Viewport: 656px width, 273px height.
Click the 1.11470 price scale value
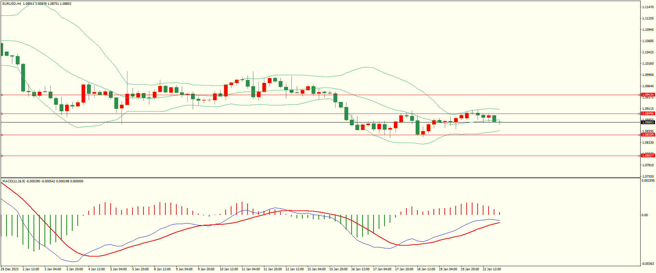[x=648, y=7]
